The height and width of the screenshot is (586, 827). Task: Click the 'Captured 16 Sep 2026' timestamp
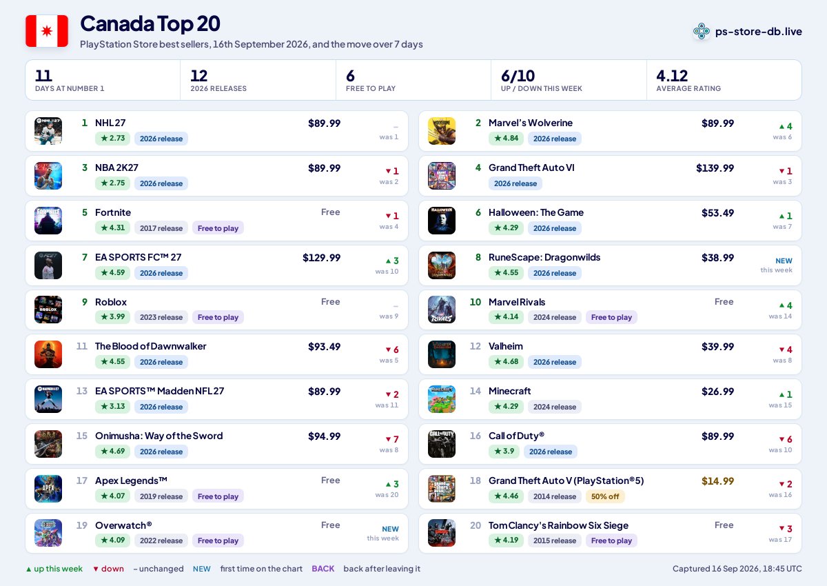737,569
